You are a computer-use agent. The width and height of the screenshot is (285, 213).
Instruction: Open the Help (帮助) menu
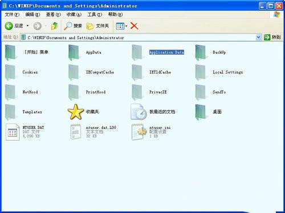(x=115, y=15)
